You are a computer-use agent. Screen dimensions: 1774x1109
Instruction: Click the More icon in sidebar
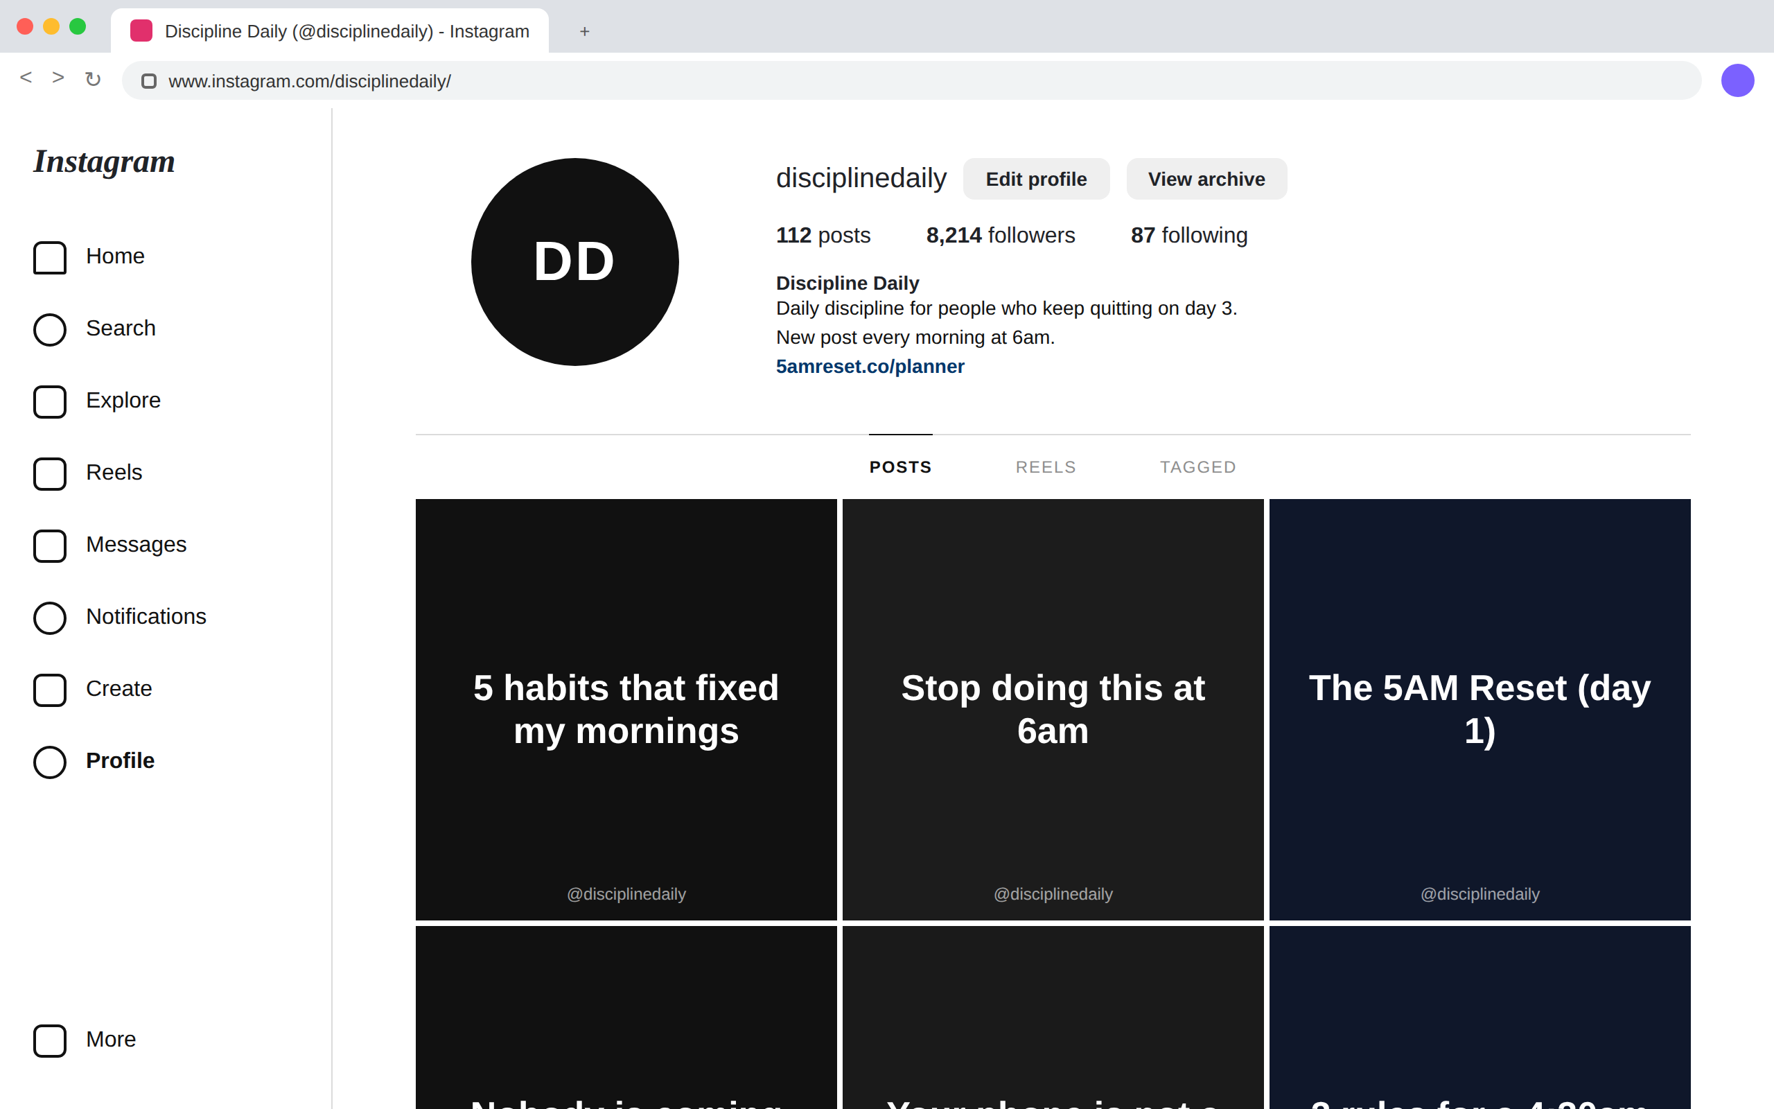[50, 1041]
